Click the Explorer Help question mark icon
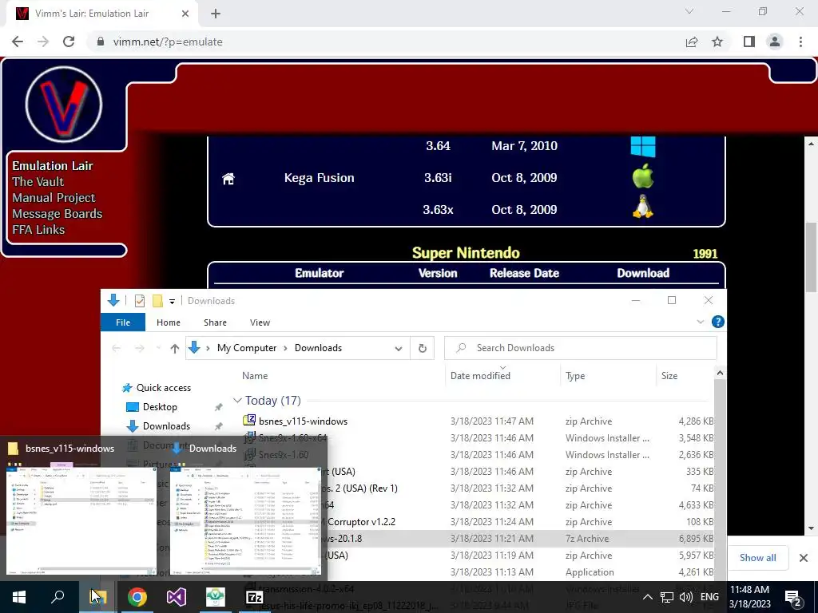Screen dimensions: 818x613 coord(718,322)
